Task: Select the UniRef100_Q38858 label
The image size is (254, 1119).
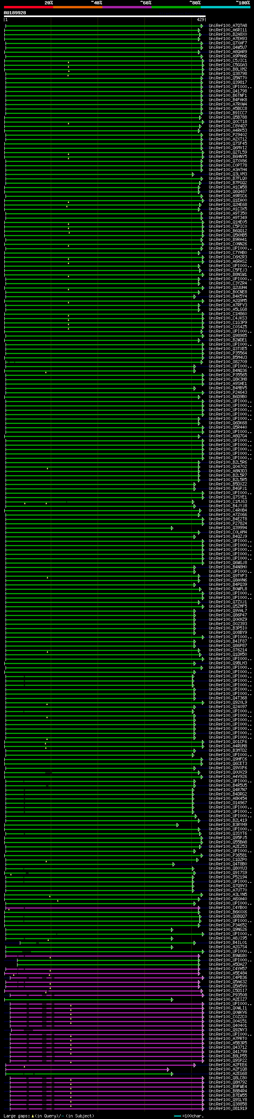Action: (228, 1104)
